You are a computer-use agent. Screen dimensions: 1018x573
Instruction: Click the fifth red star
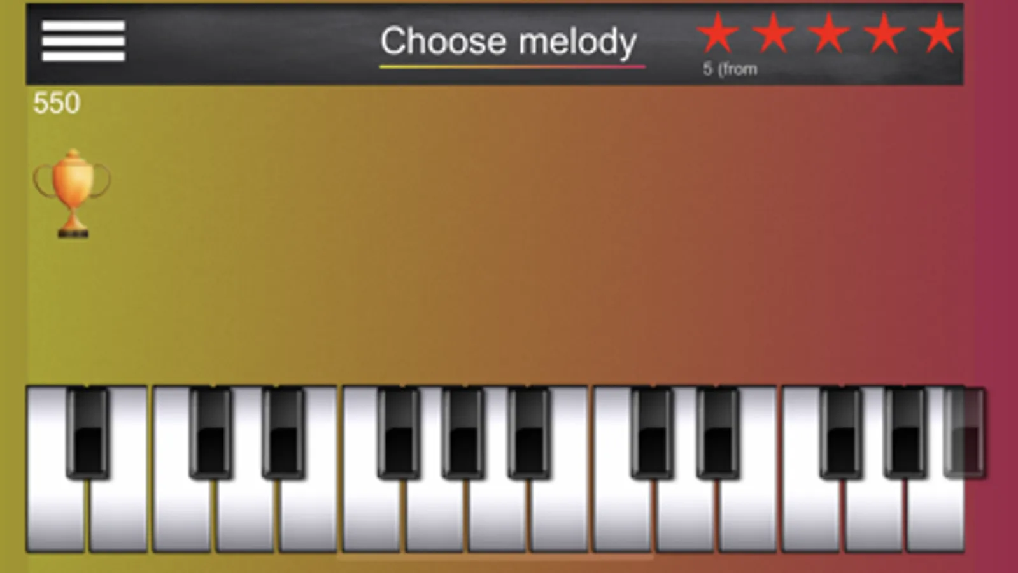(940, 33)
